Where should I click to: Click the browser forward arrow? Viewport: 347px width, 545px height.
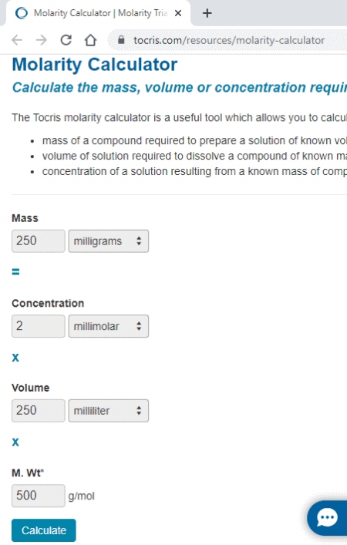click(x=42, y=40)
